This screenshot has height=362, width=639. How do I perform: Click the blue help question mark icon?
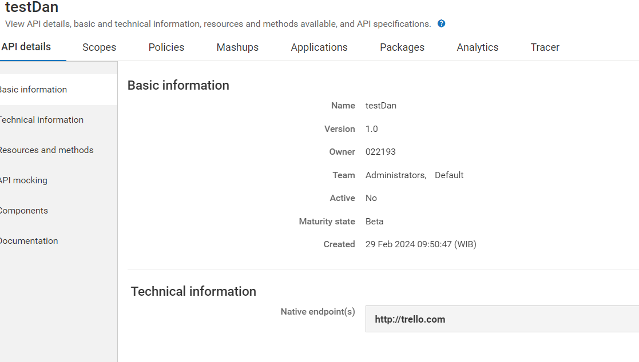pos(441,24)
